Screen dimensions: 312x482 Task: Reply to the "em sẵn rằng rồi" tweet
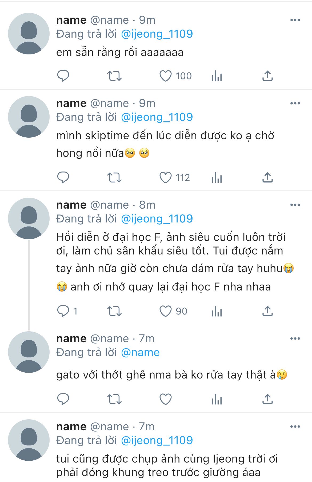(x=63, y=76)
